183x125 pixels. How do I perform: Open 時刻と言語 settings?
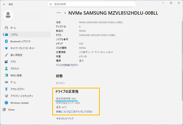click(27, 75)
